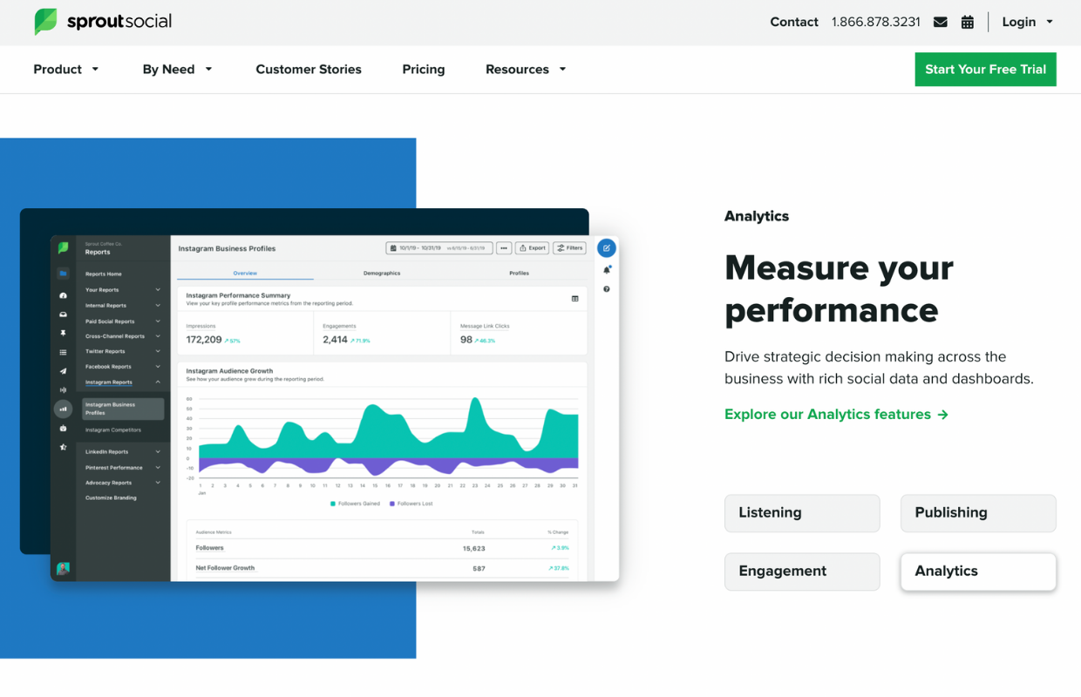The height and width of the screenshot is (697, 1081).
Task: Click the gauge dashboard icon in sidebar
Action: click(63, 296)
